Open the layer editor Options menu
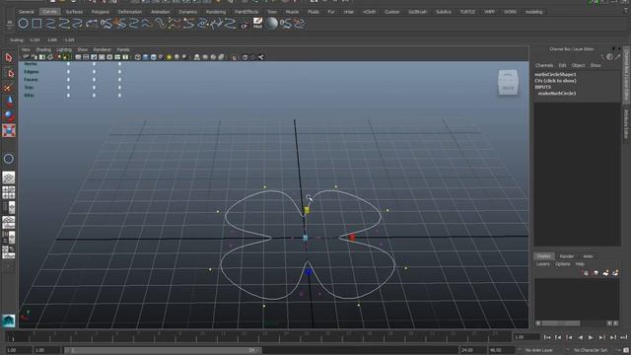The width and height of the screenshot is (631, 355). coord(563,264)
